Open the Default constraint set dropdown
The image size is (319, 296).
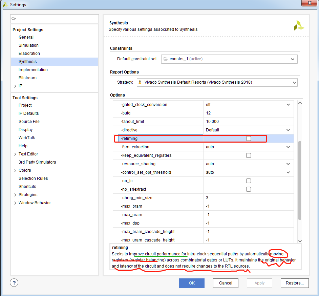pyautogui.click(x=229, y=59)
